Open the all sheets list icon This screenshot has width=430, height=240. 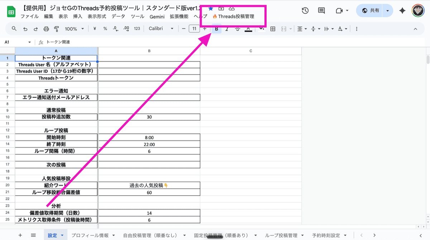tap(33, 235)
